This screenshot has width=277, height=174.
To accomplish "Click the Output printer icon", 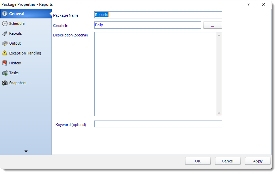I will (x=5, y=43).
